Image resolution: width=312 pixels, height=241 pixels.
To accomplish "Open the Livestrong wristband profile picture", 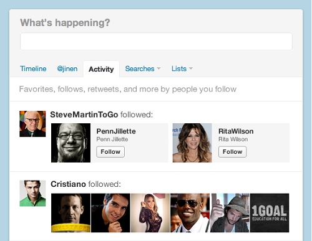I will click(x=71, y=213).
